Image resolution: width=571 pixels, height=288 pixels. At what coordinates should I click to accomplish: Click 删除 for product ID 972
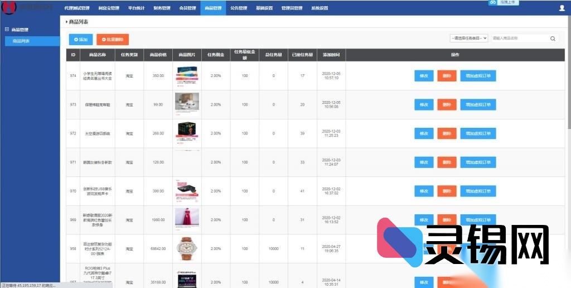[x=447, y=133]
